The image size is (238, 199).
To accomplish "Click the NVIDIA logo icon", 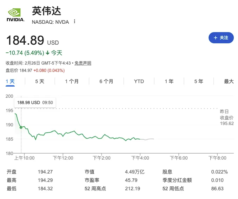I will point(15,15).
